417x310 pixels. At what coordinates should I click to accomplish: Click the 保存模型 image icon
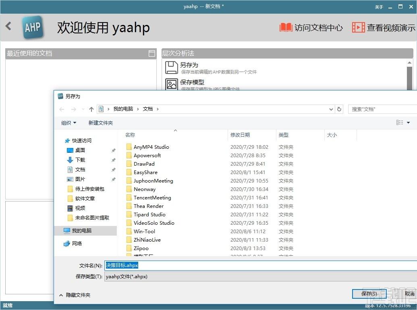click(172, 84)
